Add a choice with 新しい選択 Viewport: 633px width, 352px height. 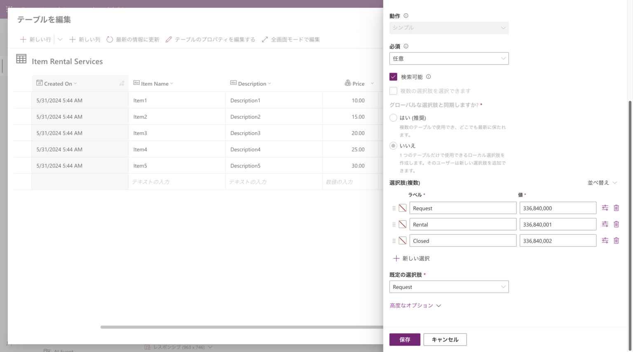pos(411,258)
